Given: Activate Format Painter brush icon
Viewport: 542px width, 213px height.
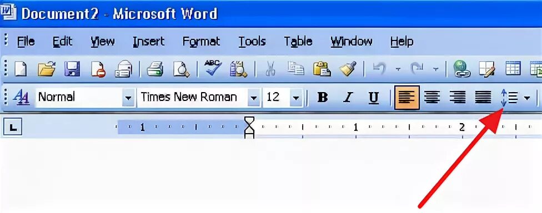Looking at the screenshot, I should [x=348, y=68].
